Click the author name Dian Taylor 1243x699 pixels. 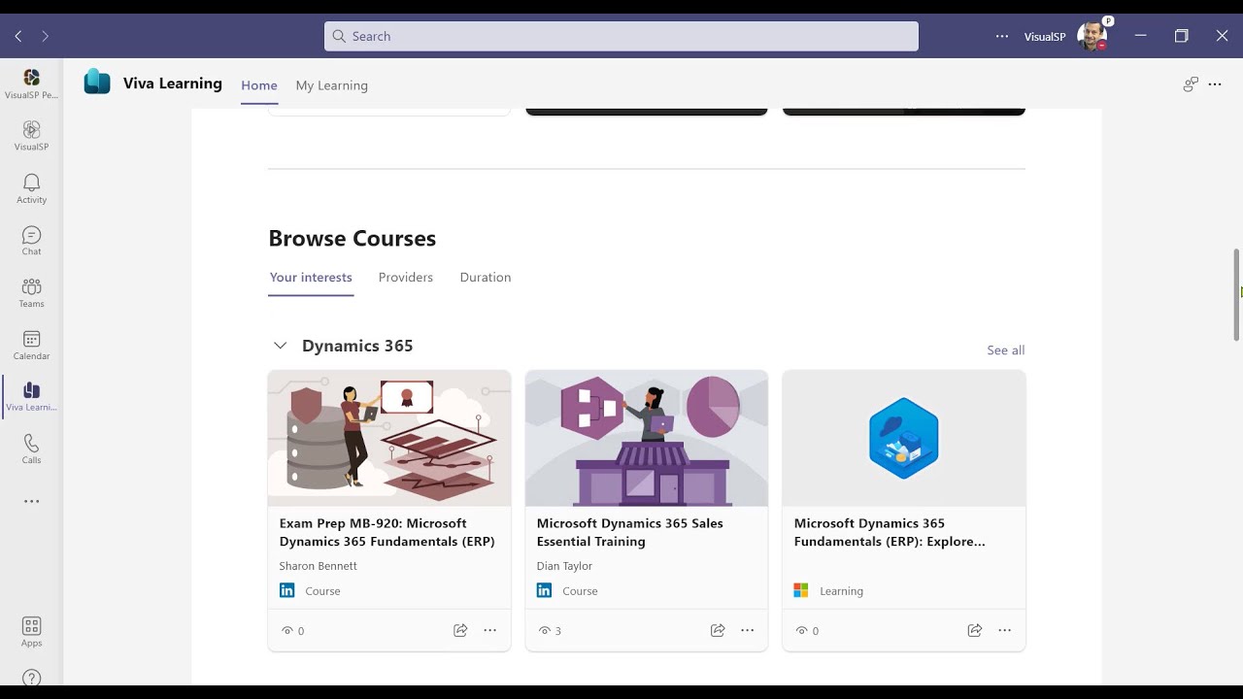click(x=564, y=566)
